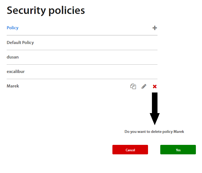Click the plus icon to add a policy
Screen dimensions: 202x173
(155, 28)
